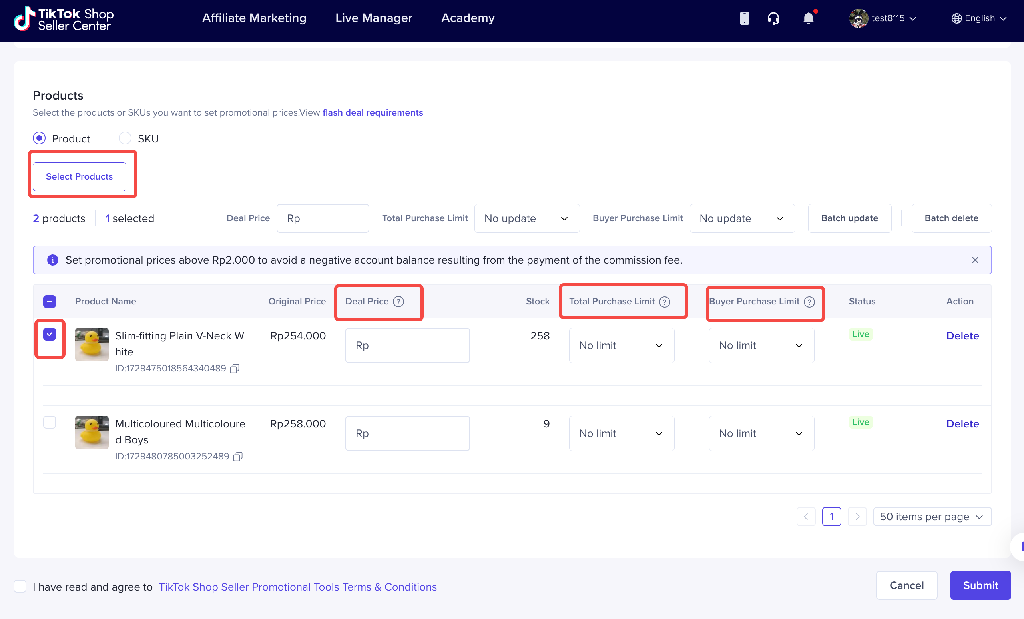Dismiss the promotional price info banner

point(975,260)
